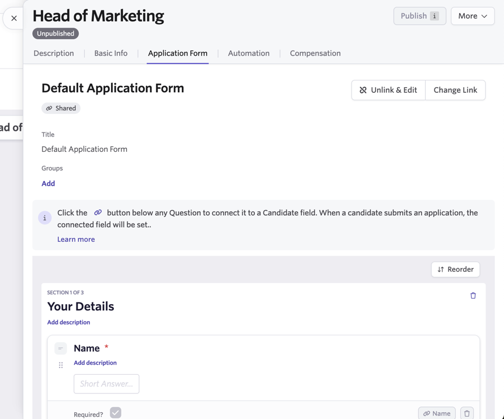Click the Your Details section heading
The image size is (504, 419).
coord(80,306)
